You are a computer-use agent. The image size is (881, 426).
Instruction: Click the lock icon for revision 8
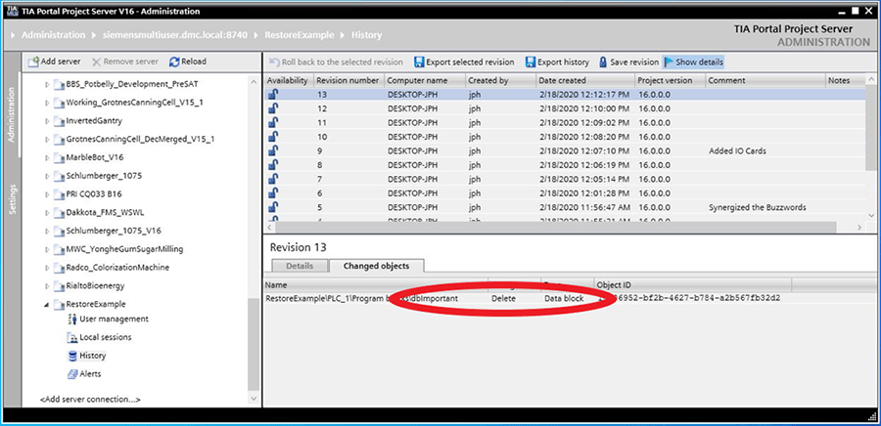click(x=273, y=165)
